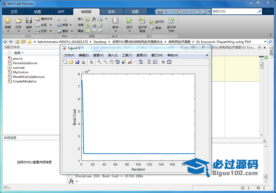This screenshot has width=276, height=193.
Task: Switch to the 主页 Home tab
Action: [14, 12]
